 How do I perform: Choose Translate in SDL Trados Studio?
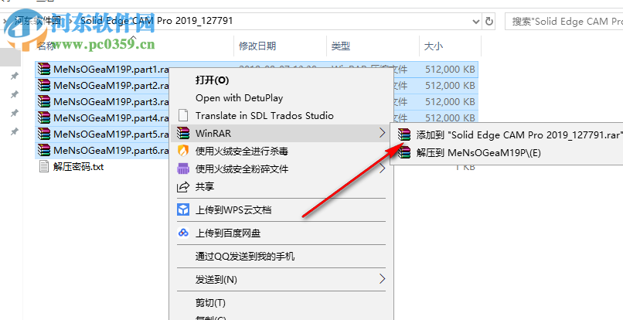pos(264,116)
